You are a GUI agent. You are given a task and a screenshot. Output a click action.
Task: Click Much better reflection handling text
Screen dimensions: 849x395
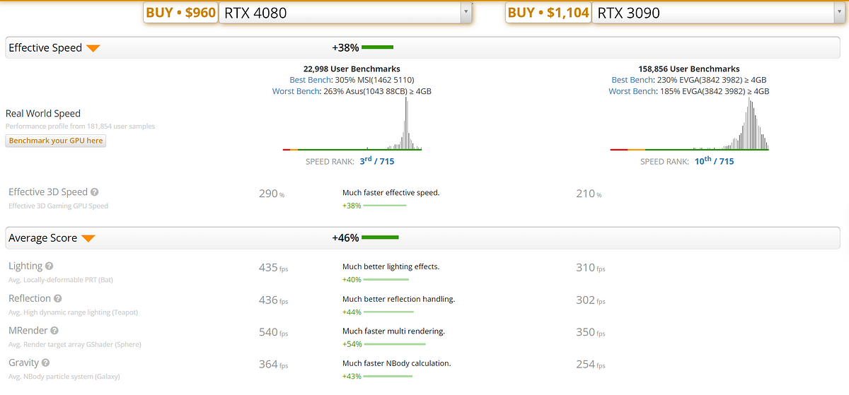pyautogui.click(x=398, y=299)
